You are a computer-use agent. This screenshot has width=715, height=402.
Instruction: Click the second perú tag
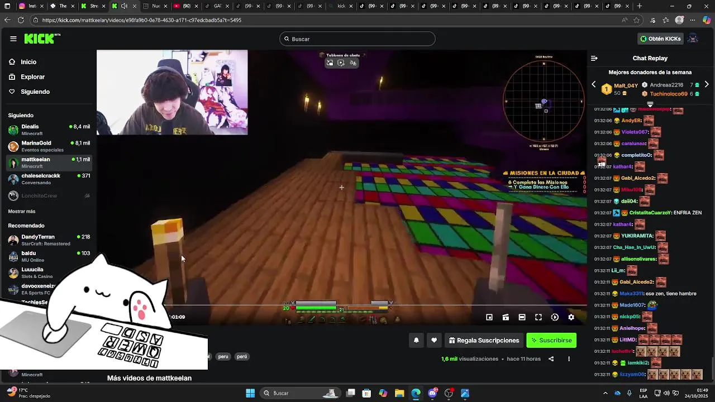coord(242,356)
